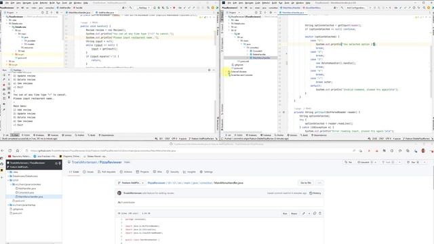Click the History link on GitHub commit bar

click(315, 193)
